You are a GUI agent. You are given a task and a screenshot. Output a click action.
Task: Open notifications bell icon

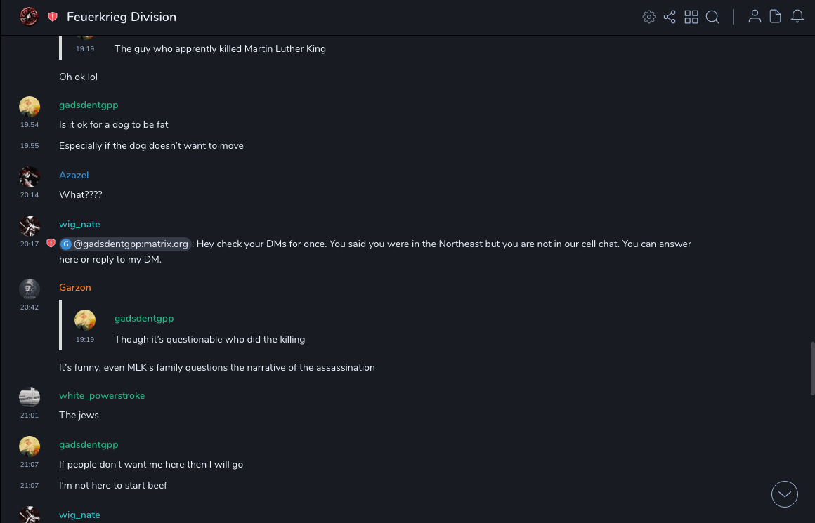(797, 17)
